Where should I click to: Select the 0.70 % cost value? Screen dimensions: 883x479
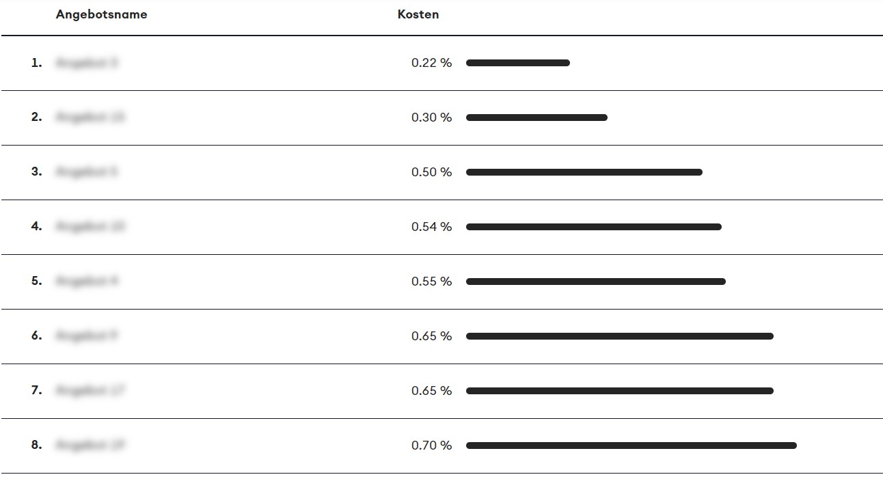click(431, 446)
